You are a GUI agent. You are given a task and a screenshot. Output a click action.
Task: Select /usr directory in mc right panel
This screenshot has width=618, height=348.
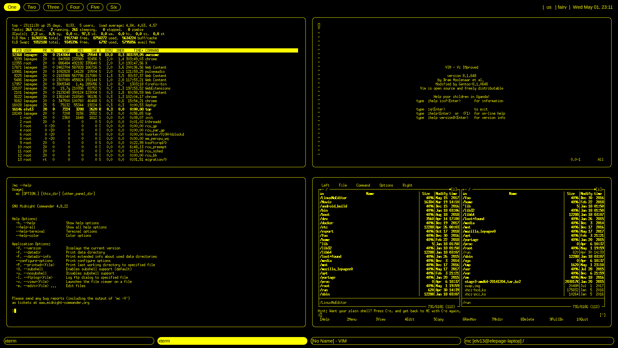click(533, 269)
